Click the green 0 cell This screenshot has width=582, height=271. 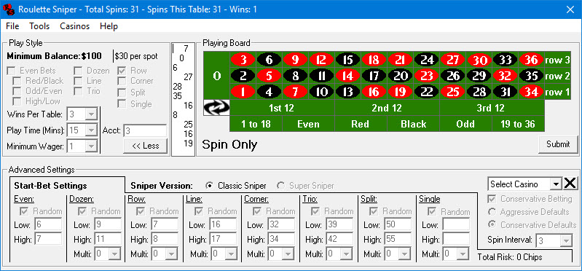tap(217, 76)
